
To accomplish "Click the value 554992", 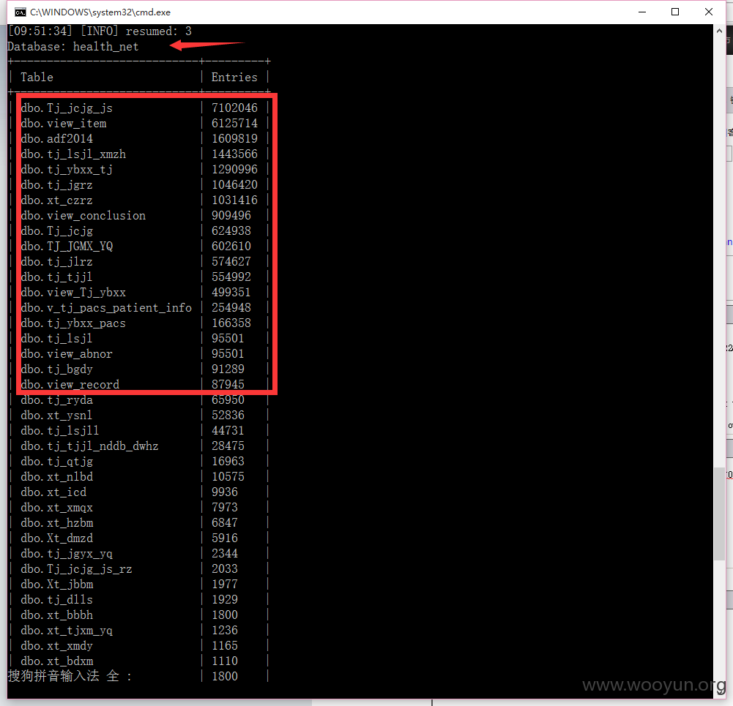I will point(231,277).
